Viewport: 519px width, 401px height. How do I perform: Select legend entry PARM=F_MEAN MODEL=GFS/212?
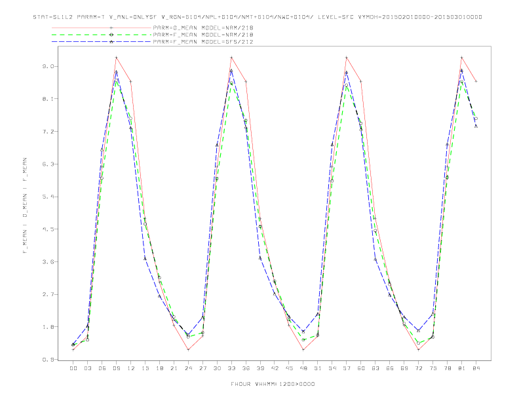pyautogui.click(x=203, y=42)
